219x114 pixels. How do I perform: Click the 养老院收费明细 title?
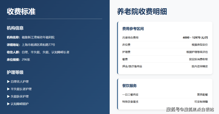pos(142,12)
